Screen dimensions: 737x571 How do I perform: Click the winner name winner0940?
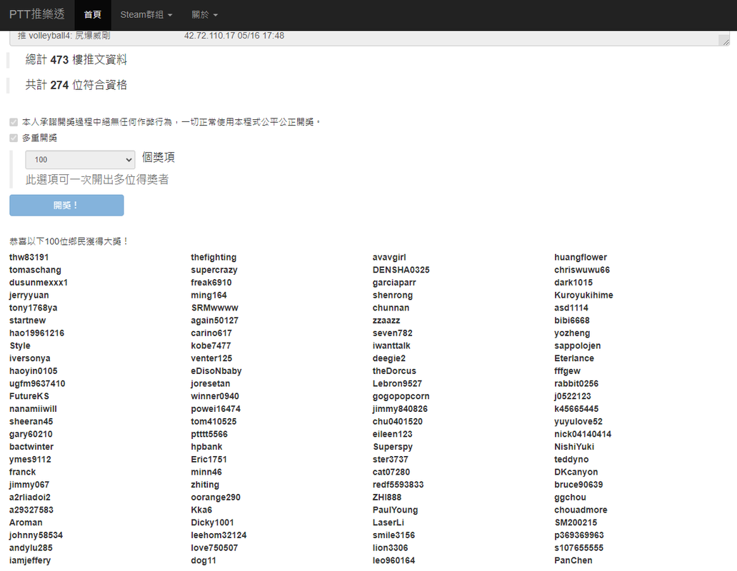click(x=215, y=396)
